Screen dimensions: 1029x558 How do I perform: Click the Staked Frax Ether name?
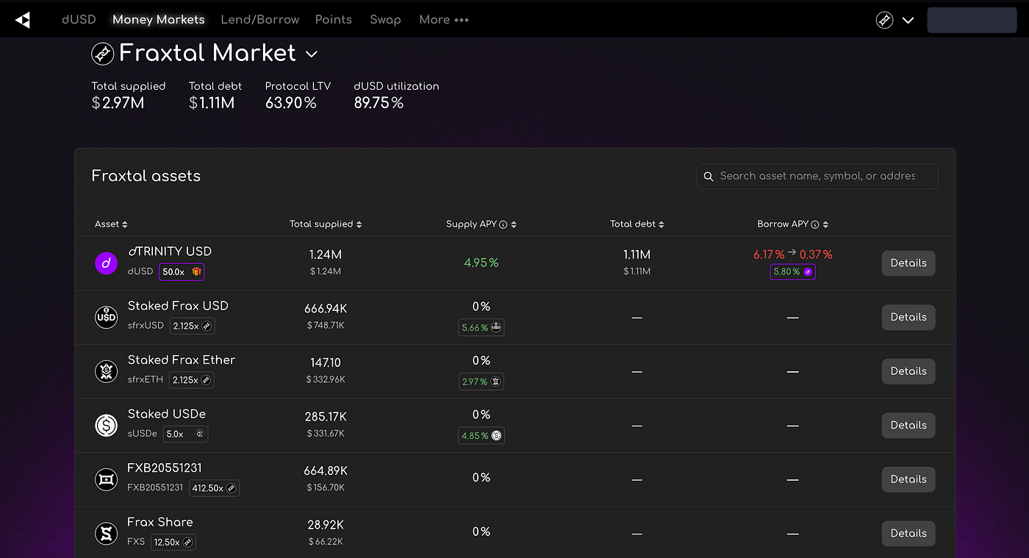182,360
